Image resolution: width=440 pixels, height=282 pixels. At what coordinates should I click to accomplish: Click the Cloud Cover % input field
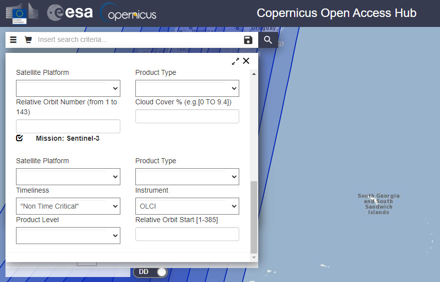point(187,116)
